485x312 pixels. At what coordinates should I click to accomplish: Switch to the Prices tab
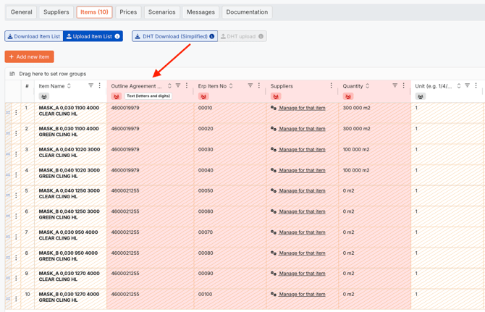pos(128,12)
